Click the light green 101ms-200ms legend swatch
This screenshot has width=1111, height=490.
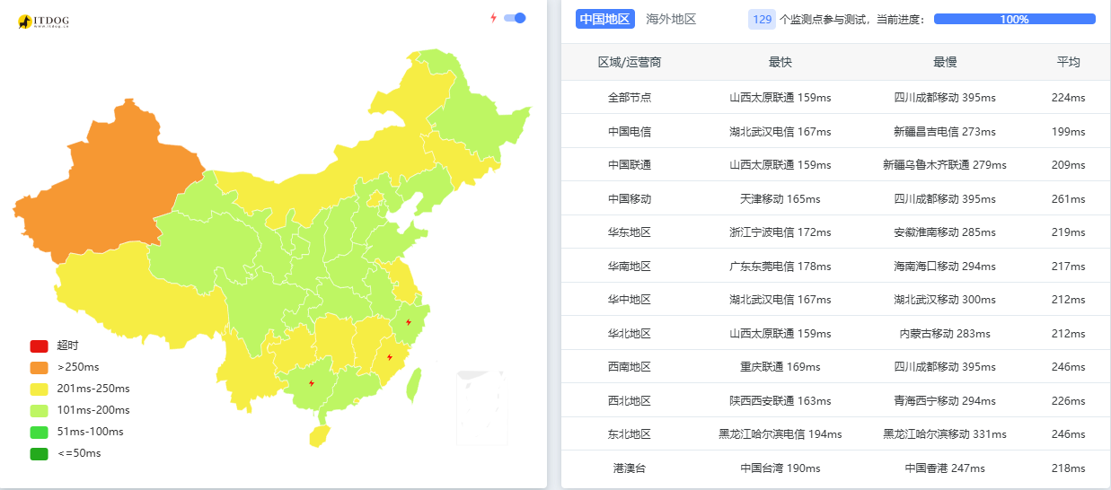tap(39, 410)
